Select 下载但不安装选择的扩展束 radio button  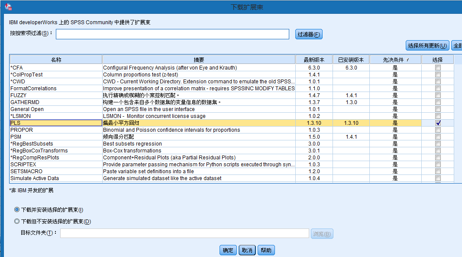tap(17, 221)
